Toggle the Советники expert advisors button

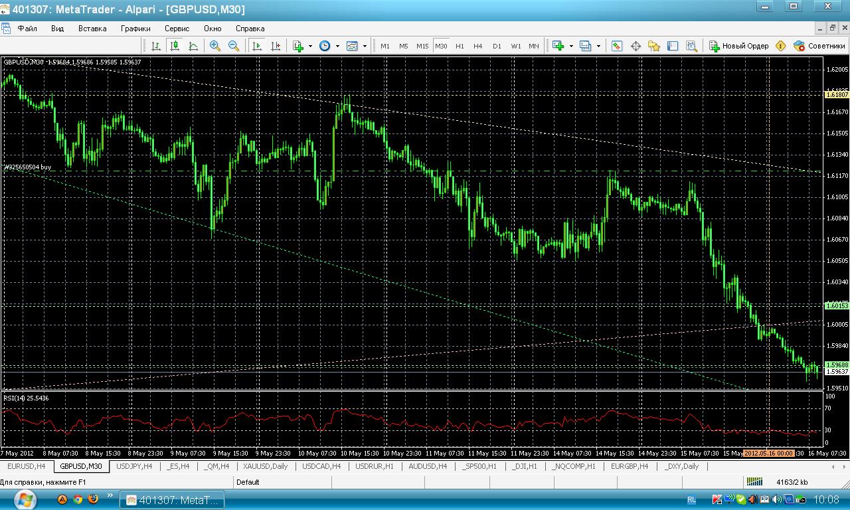tap(819, 46)
